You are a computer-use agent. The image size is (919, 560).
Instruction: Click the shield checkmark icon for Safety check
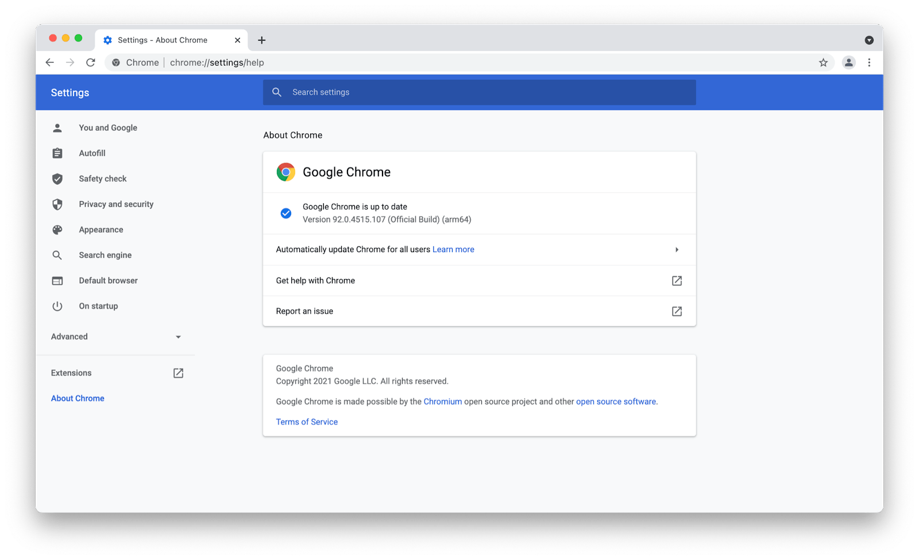tap(57, 179)
